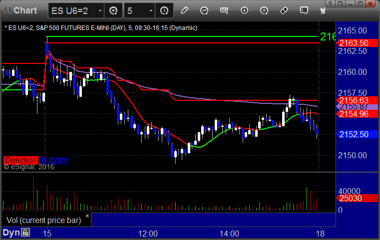Click the purple 2155.87 price marker
The height and width of the screenshot is (240, 380).
click(357, 107)
